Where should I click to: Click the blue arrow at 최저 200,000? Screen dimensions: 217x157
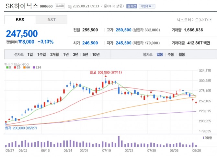point(6,124)
